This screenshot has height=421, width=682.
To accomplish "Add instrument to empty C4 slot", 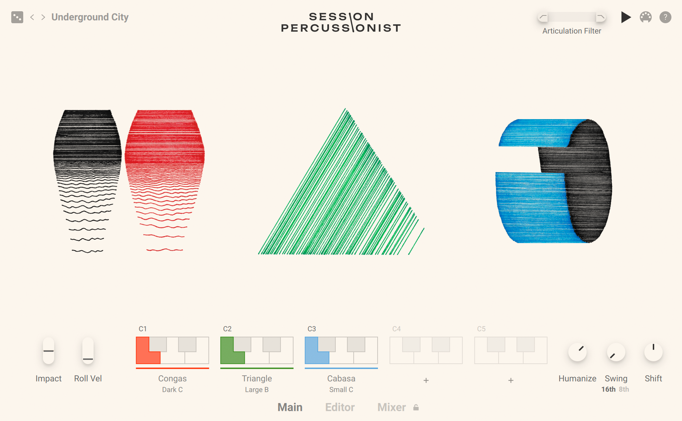I will 425,379.
